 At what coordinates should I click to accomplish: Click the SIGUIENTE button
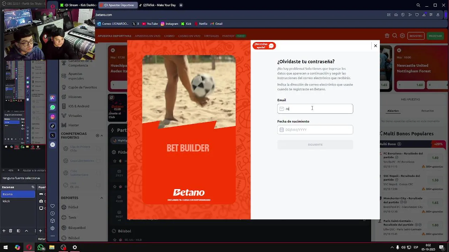point(315,145)
